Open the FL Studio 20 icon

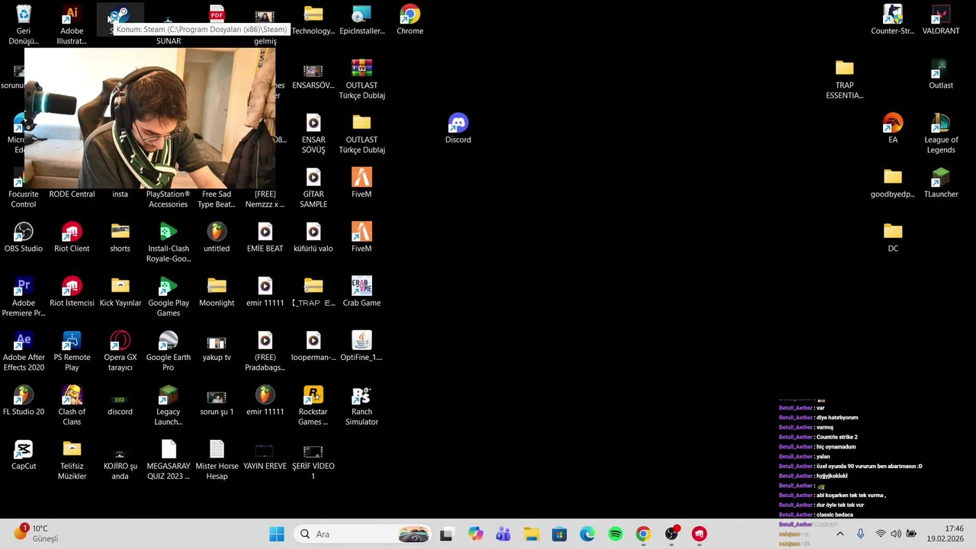pyautogui.click(x=24, y=400)
